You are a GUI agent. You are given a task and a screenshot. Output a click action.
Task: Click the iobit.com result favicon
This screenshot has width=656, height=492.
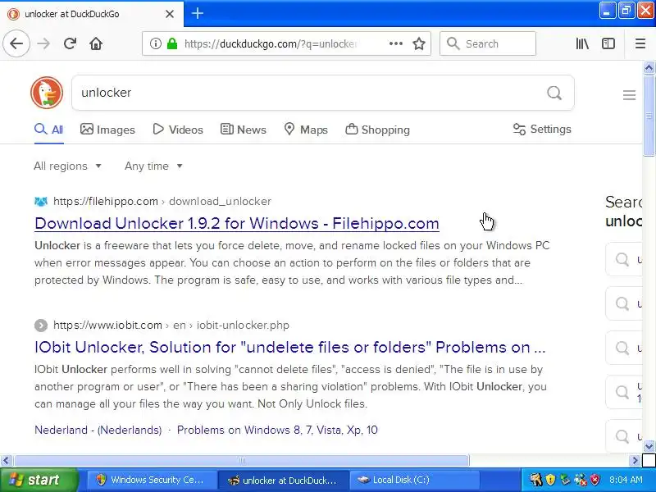click(40, 325)
